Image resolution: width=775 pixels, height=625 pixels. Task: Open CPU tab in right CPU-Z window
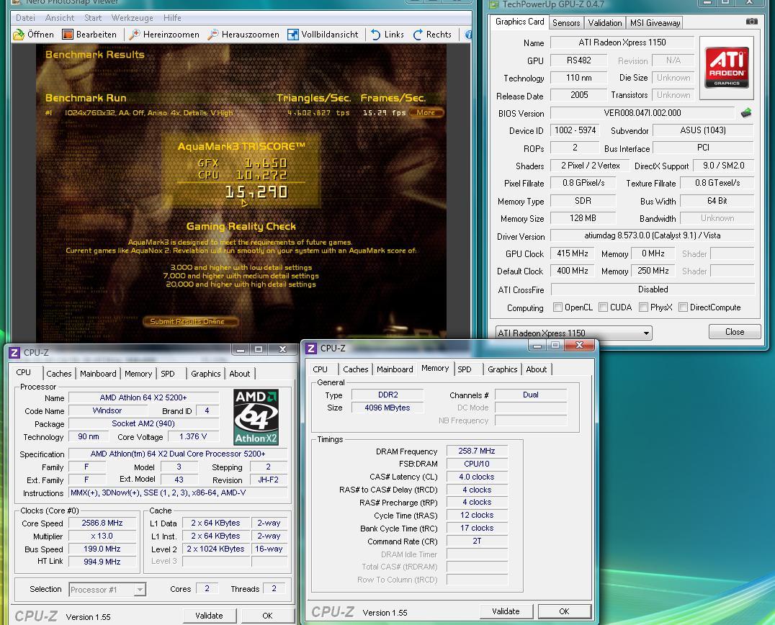pos(321,369)
